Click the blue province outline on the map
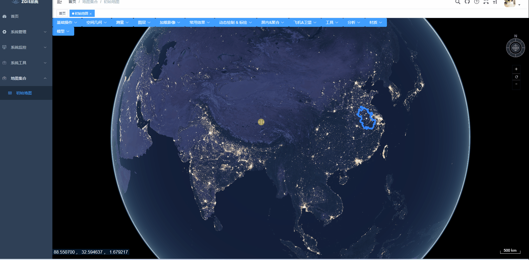 (x=366, y=118)
